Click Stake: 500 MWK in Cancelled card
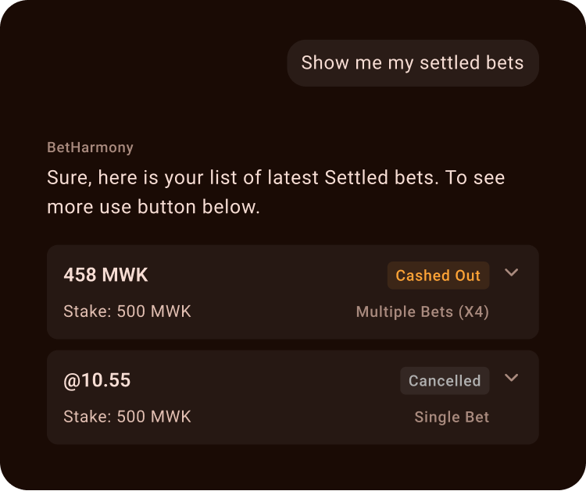Image resolution: width=586 pixels, height=491 pixels. pyautogui.click(x=127, y=418)
